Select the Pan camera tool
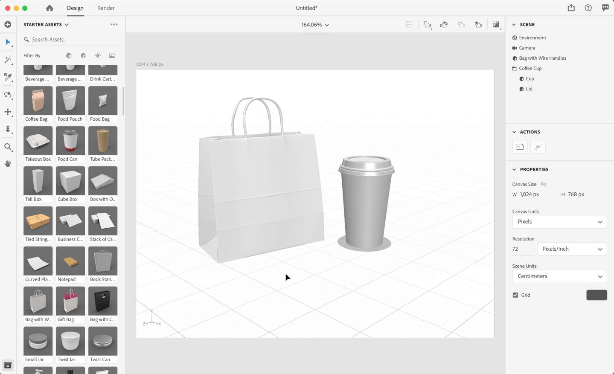The width and height of the screenshot is (614, 374). click(8, 112)
